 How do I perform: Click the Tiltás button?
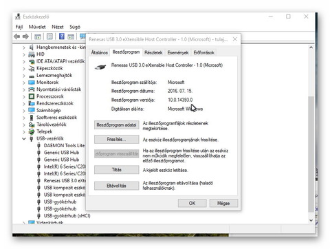(x=116, y=170)
